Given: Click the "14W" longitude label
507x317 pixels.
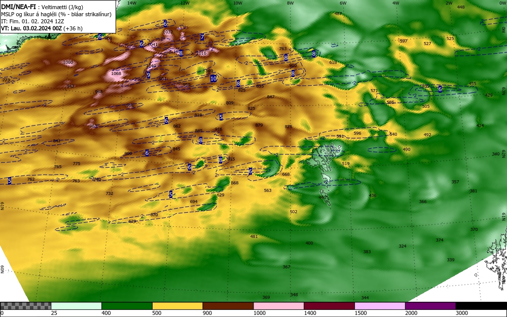Looking at the screenshot, I should pyautogui.click(x=132, y=3).
